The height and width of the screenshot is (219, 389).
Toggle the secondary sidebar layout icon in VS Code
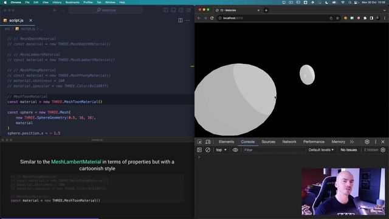click(181, 10)
